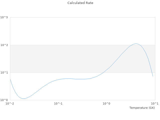Click the y-axis 10^2 tick label

point(4,45)
